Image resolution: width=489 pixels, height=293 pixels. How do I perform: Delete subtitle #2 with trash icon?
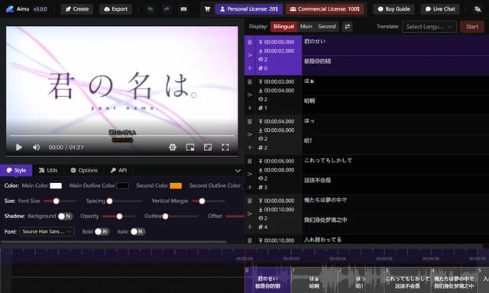250,121
